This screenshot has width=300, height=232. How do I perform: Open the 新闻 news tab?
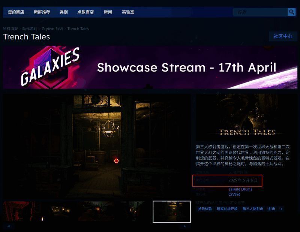[108, 12]
